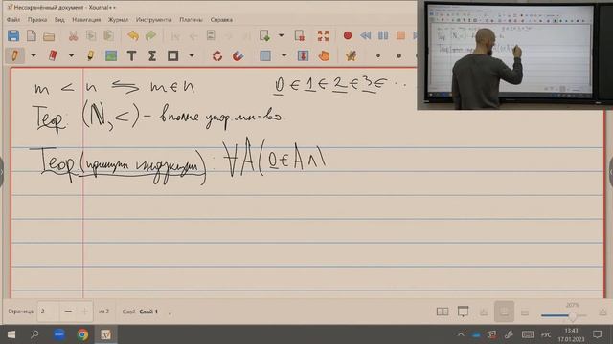Screen dimensions: 613x344
Task: Save the document with the floppy disk icon
Action: 13,36
